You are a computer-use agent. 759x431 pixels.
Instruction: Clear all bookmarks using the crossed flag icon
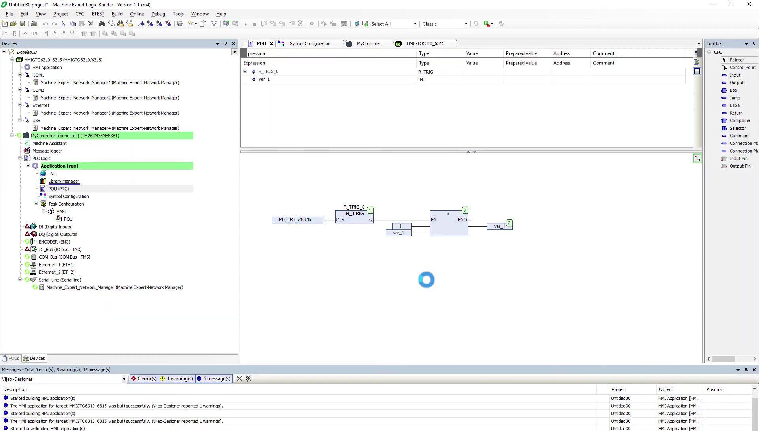click(x=168, y=24)
